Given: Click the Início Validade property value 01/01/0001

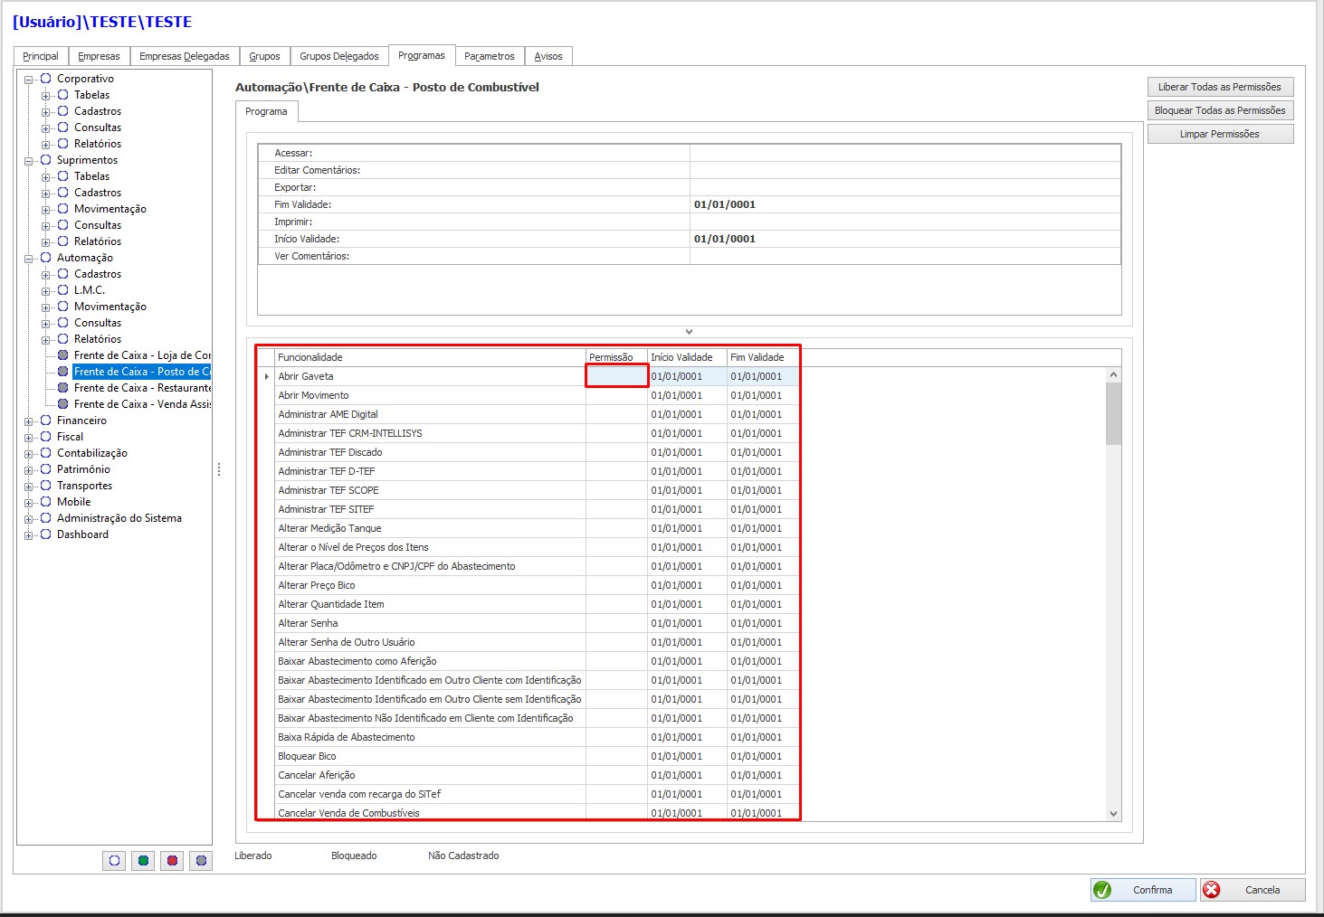Looking at the screenshot, I should click(905, 239).
